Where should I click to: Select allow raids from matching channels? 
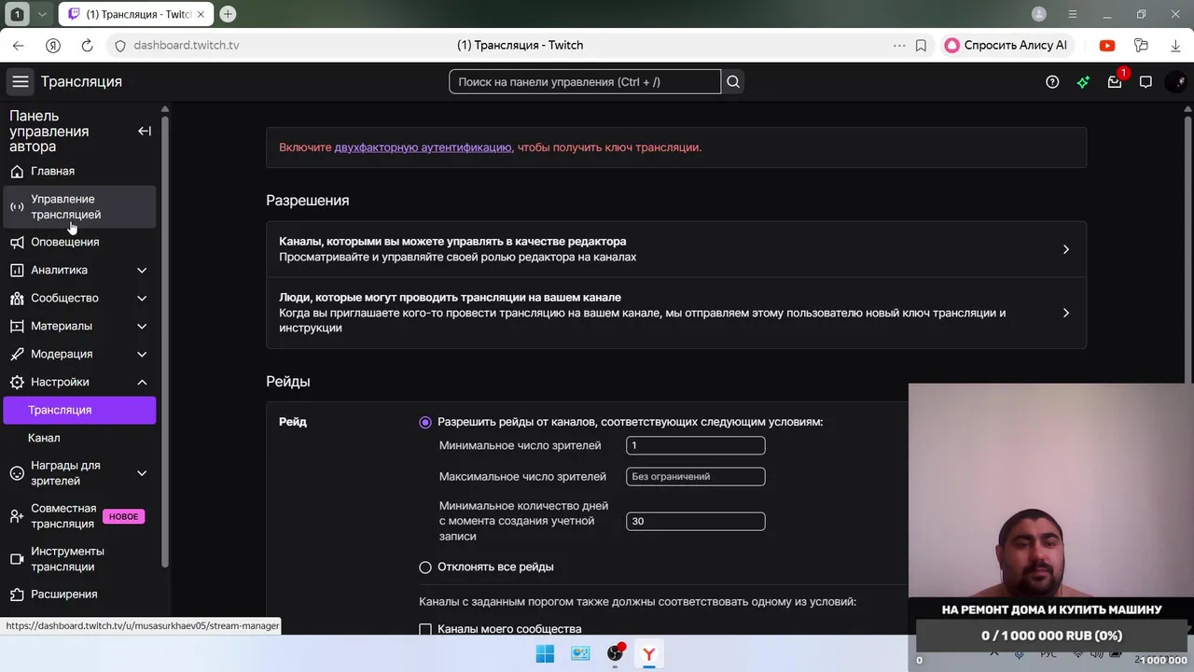pyautogui.click(x=425, y=422)
